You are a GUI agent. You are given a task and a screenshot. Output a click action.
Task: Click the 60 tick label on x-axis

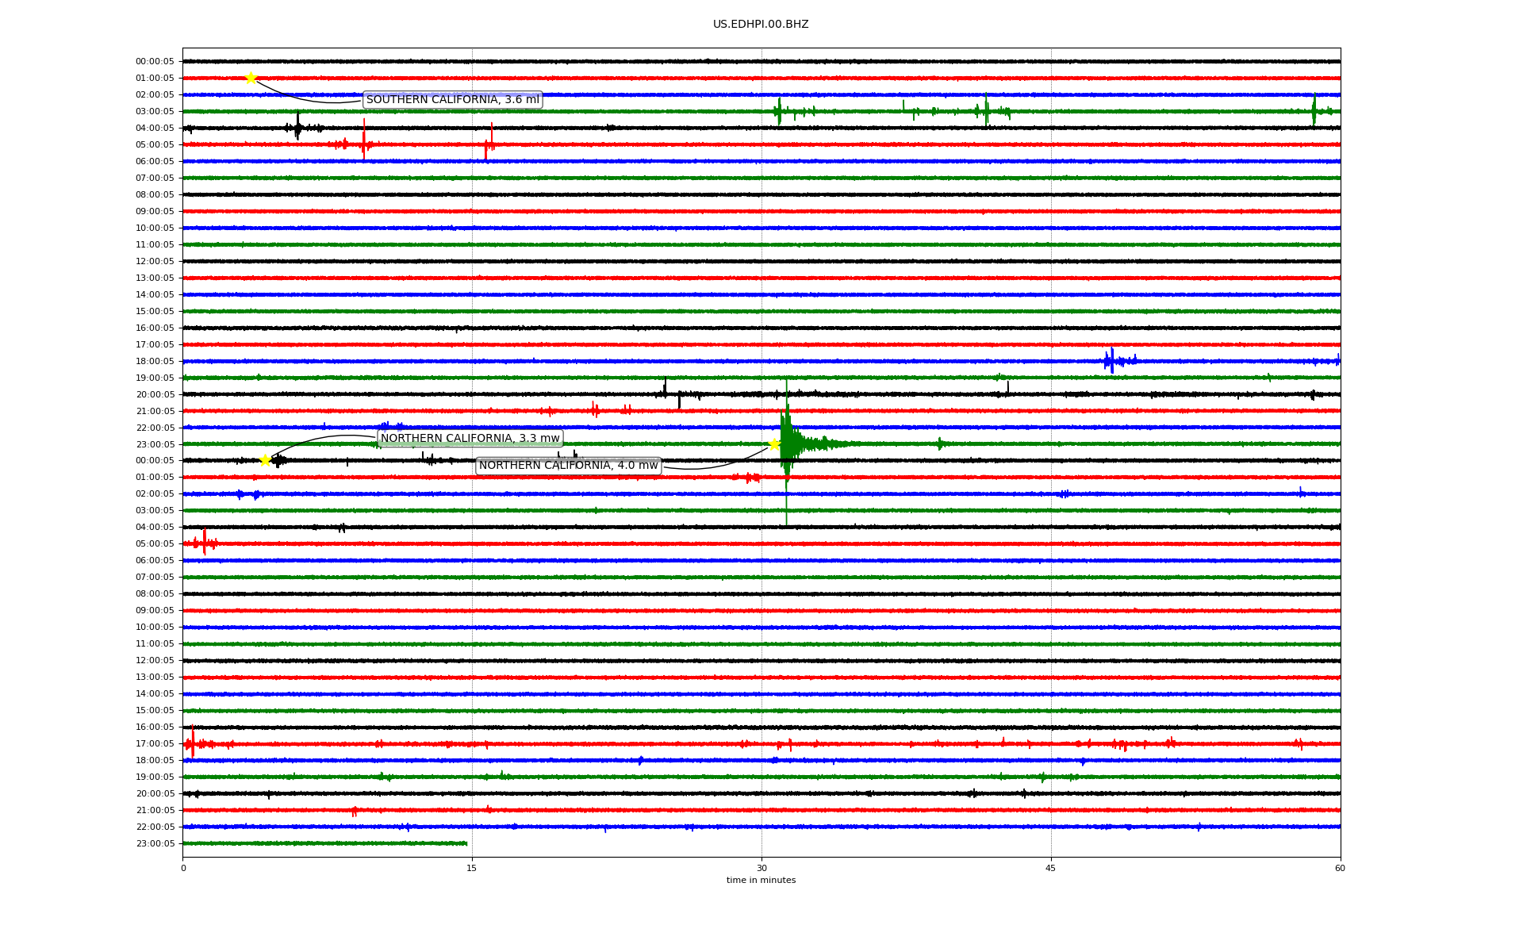(1339, 868)
